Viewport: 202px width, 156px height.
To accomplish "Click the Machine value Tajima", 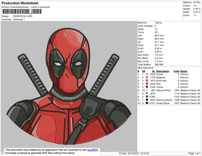I will click(x=158, y=23).
